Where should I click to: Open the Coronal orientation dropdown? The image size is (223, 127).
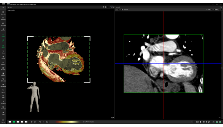click(120, 7)
